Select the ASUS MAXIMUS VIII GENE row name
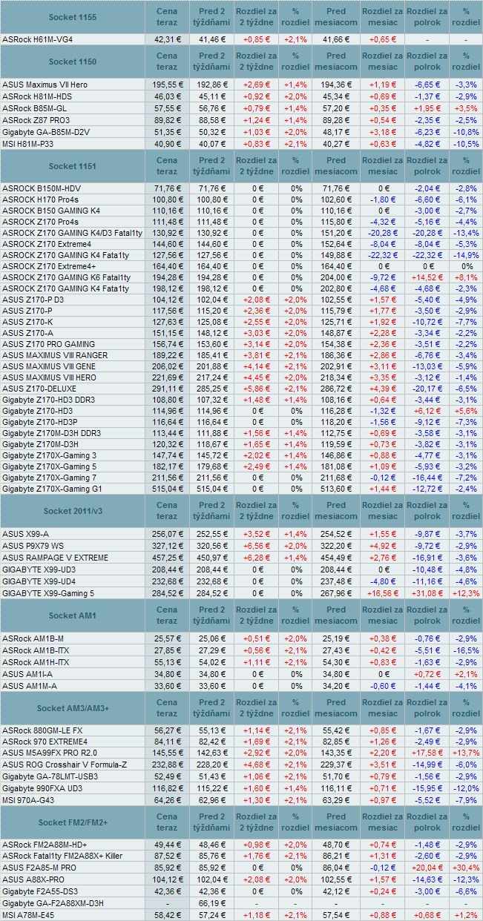The image size is (483, 921). point(50,366)
